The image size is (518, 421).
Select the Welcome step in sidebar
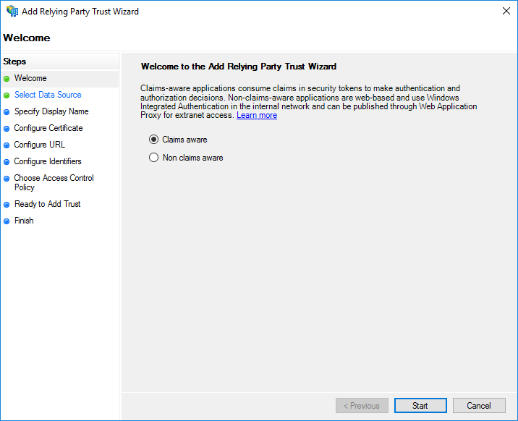30,78
